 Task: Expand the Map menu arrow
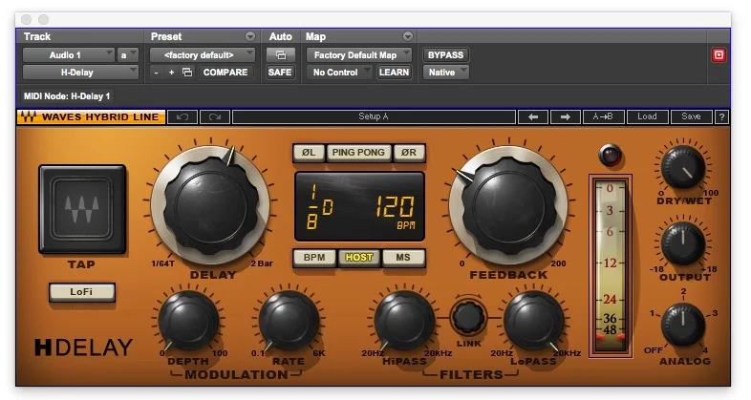tap(408, 36)
